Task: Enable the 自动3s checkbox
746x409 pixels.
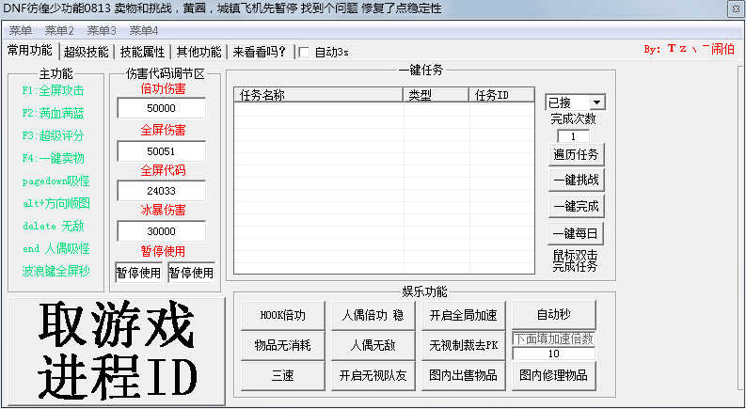Action: tap(304, 53)
